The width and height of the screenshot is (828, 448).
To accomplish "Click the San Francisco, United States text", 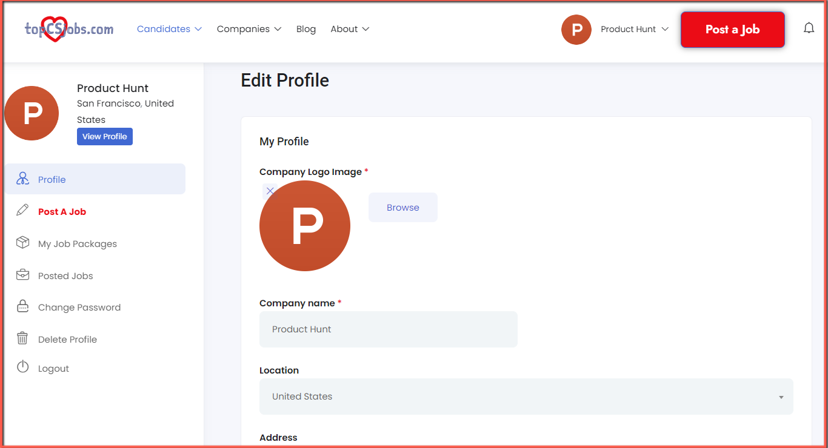I will [x=125, y=111].
